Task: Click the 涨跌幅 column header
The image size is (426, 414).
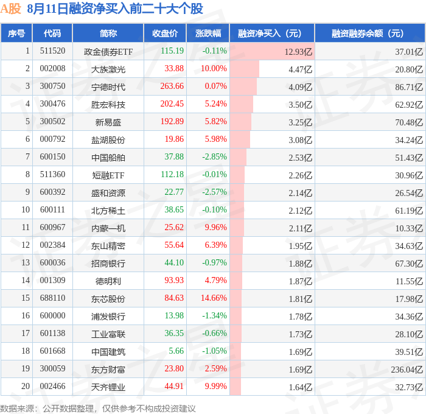Action: [208, 33]
